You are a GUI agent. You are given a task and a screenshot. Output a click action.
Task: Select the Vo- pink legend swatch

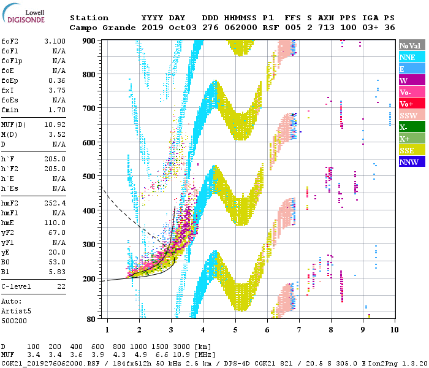412,92
